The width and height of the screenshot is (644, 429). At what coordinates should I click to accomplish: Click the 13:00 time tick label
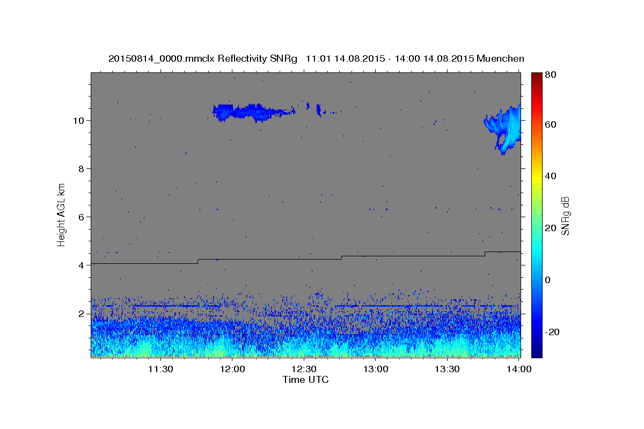[x=376, y=369]
